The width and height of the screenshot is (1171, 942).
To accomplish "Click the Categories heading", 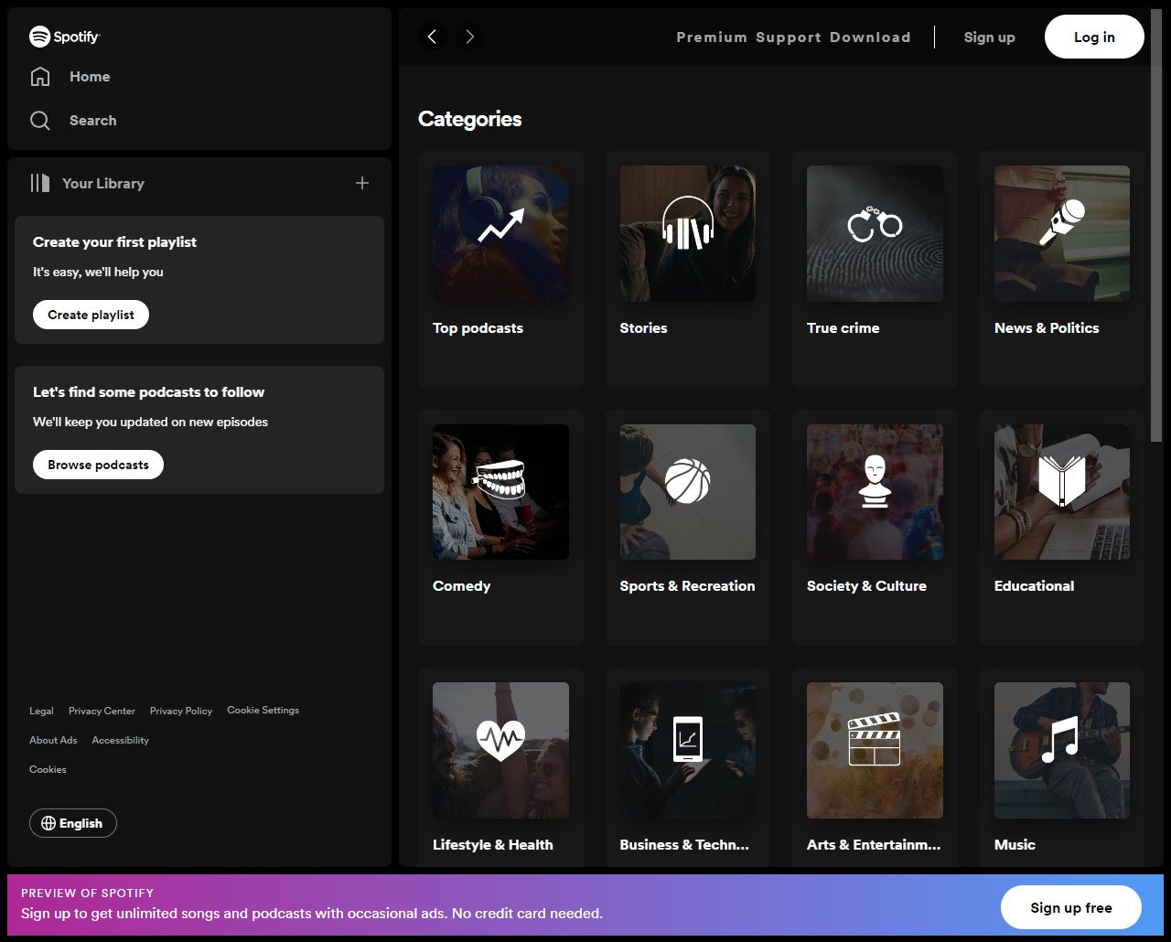I will point(469,119).
